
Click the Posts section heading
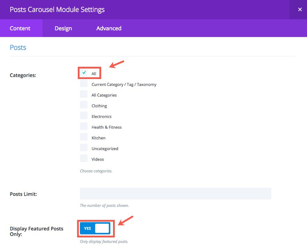(x=18, y=48)
